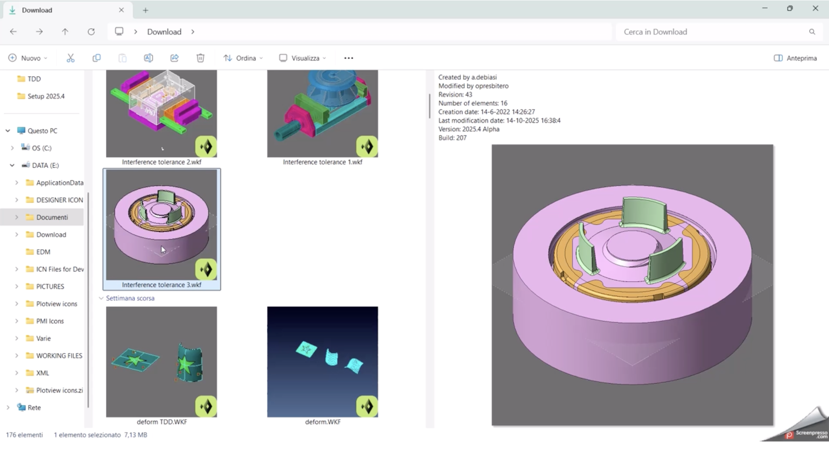Click the Delete trash icon

click(x=200, y=58)
